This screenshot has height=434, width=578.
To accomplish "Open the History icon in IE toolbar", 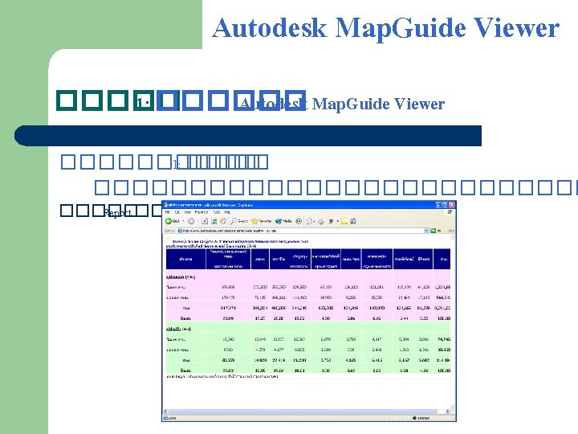I will pyautogui.click(x=299, y=221).
